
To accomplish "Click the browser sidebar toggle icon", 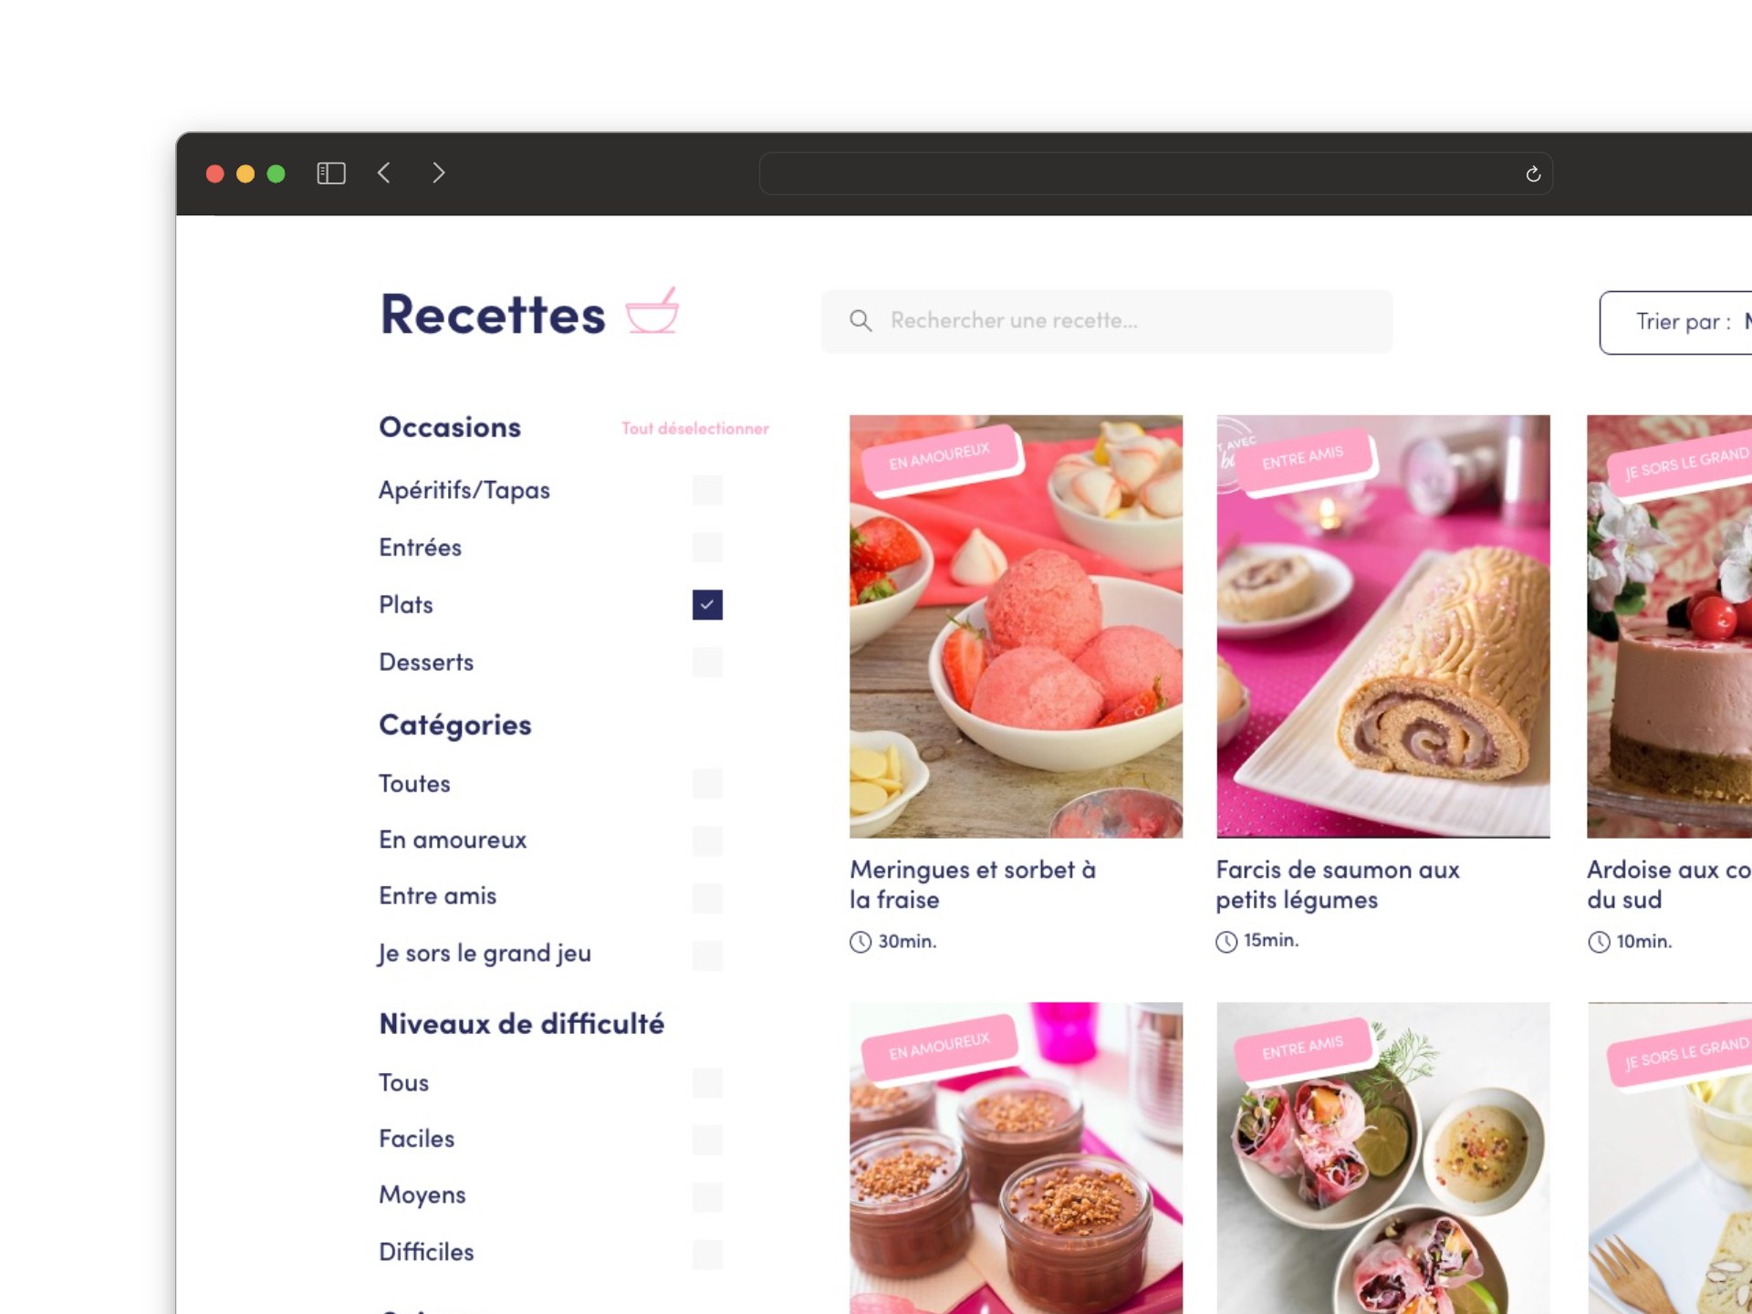I will pos(330,173).
